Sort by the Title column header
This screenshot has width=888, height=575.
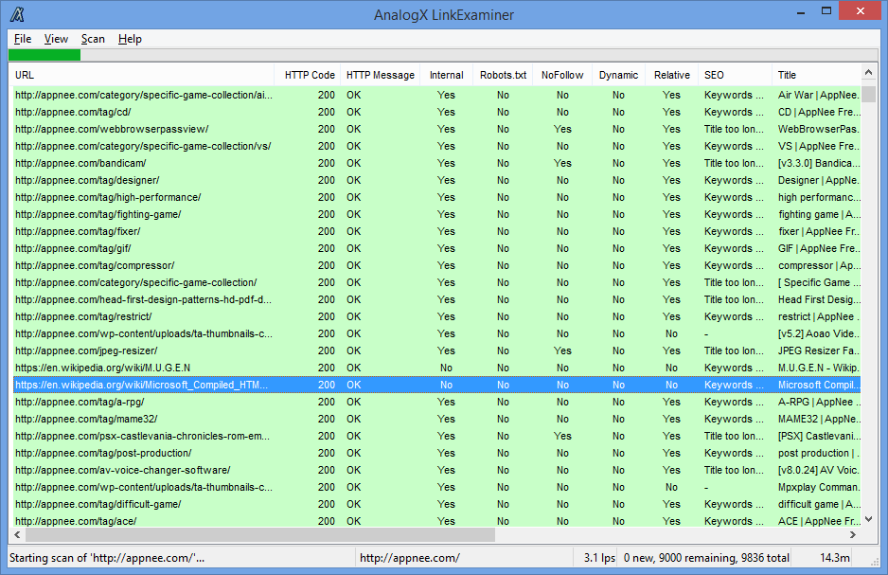[816, 75]
